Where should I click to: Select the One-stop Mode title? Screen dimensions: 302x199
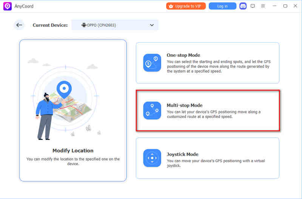[183, 55]
